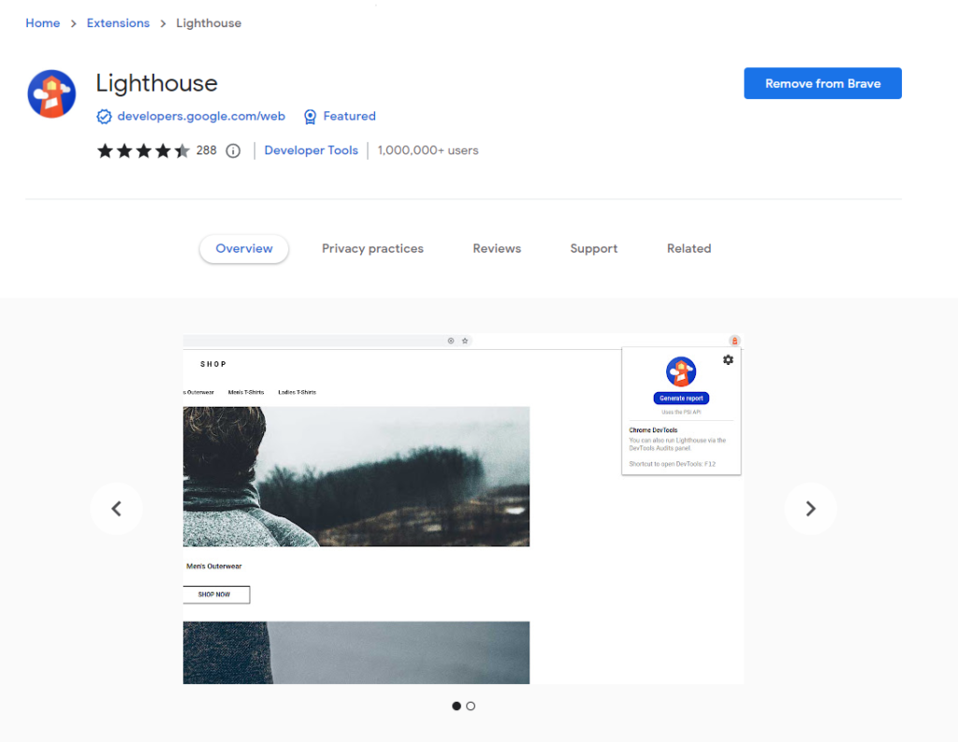This screenshot has height=742, width=958.
Task: Click Chrome DevTools heading in popup
Action: point(653,430)
